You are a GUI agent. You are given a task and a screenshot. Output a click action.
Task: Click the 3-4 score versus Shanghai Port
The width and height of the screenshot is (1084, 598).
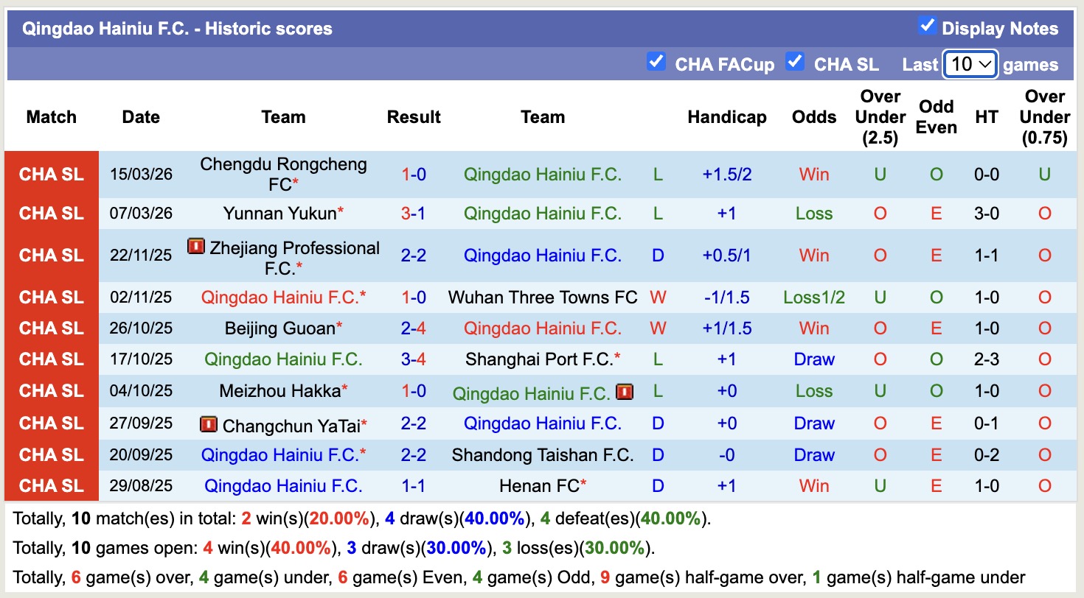point(414,359)
